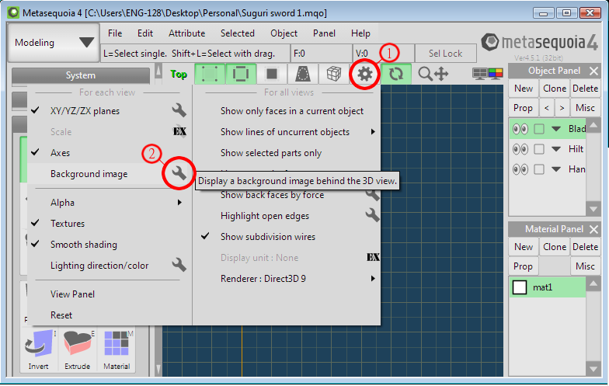This screenshot has width=609, height=386.
Task: Click Clone in the Object Panel
Action: point(555,89)
